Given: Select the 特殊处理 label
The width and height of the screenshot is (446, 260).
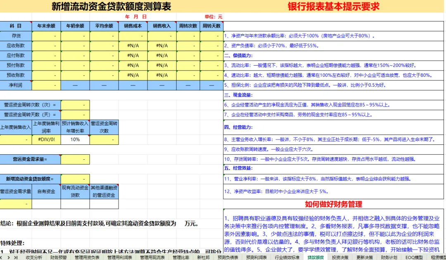Looking at the screenshot, I should [x=13, y=243].
